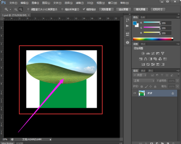
Task: Add a Brightness/Contrast adjustment (sun icon)
Action: pos(143,53)
